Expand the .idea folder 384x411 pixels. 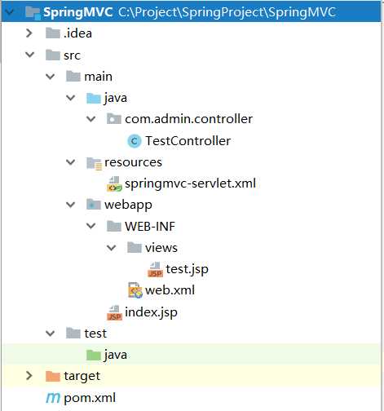click(x=29, y=33)
